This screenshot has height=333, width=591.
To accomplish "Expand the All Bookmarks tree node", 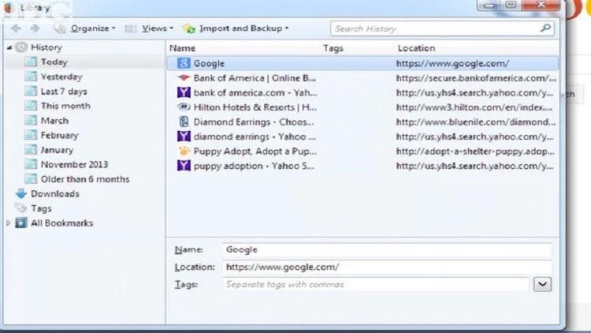I will click(x=9, y=223).
